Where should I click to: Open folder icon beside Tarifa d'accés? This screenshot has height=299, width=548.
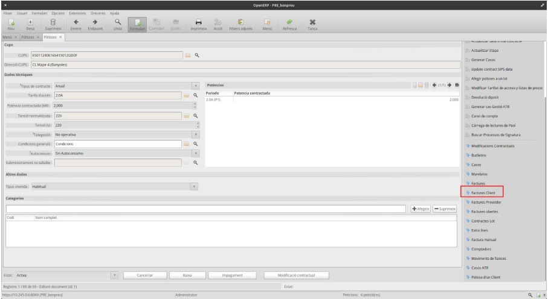(x=187, y=95)
